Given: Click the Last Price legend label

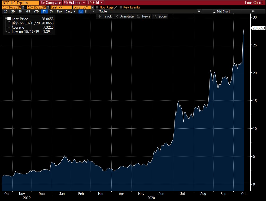Looking at the screenshot, I should coord(20,19).
